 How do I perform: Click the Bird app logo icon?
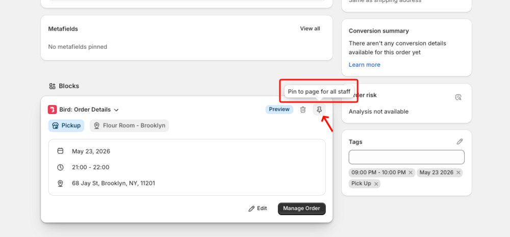point(53,110)
